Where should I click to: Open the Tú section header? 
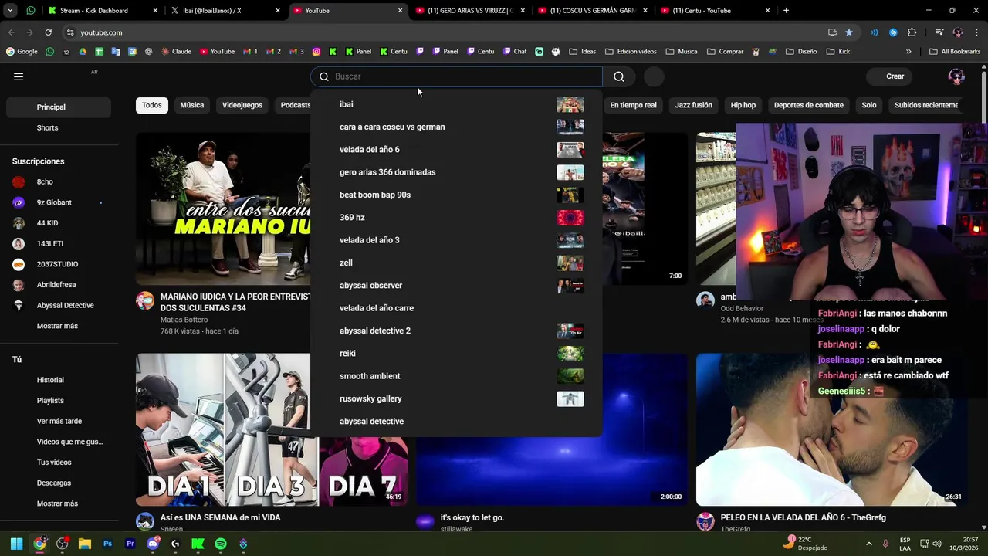17,360
